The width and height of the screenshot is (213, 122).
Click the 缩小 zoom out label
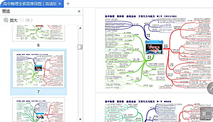29,20
